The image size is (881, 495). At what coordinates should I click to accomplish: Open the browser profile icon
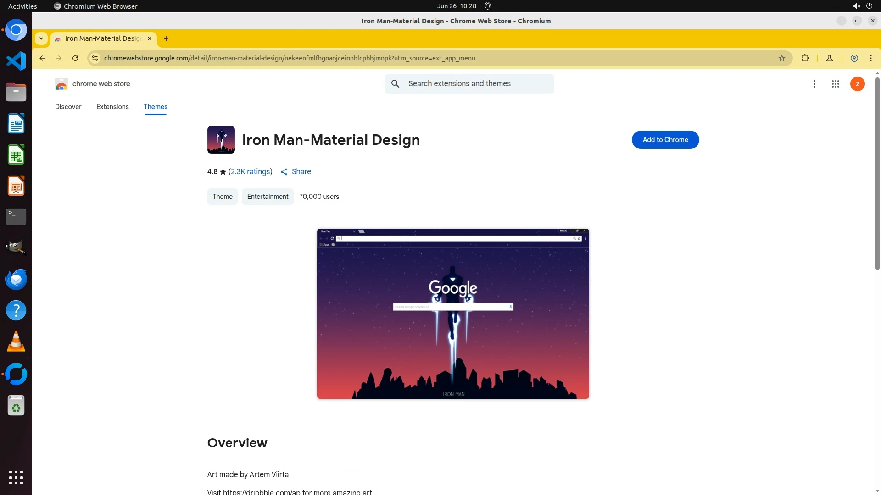[x=854, y=58]
